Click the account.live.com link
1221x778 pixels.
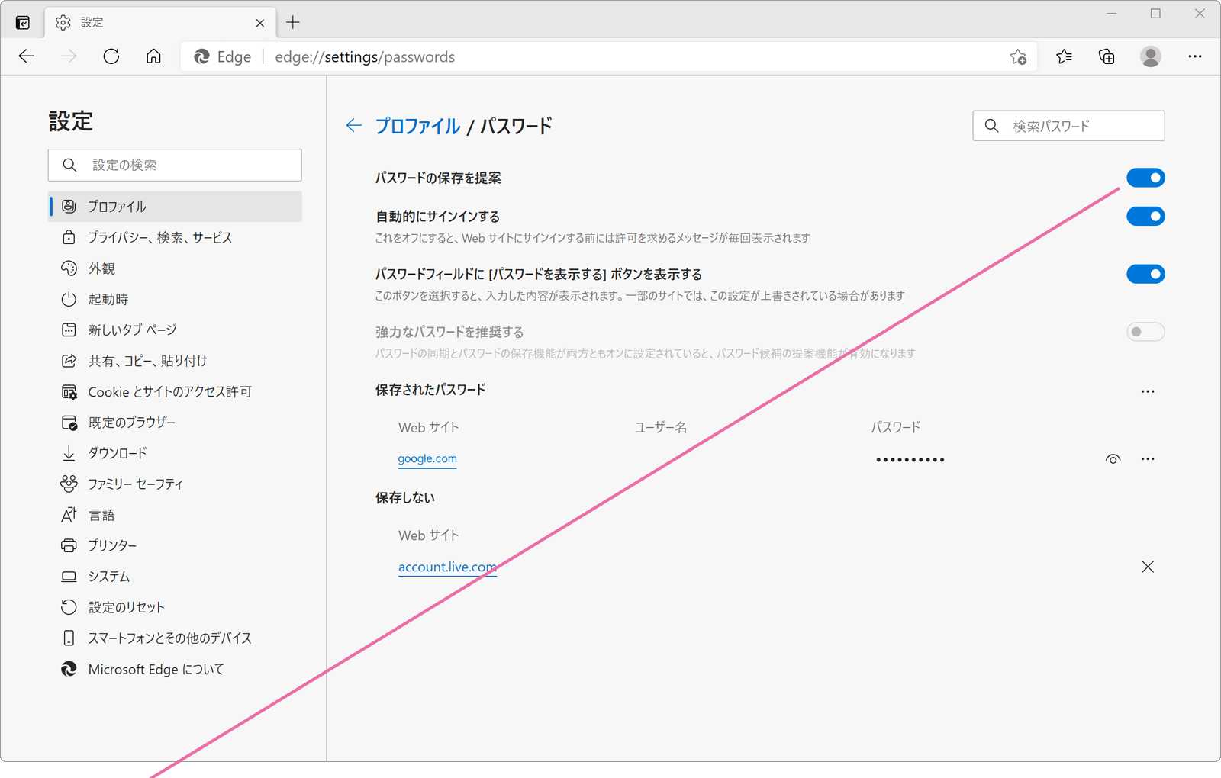[x=447, y=567]
